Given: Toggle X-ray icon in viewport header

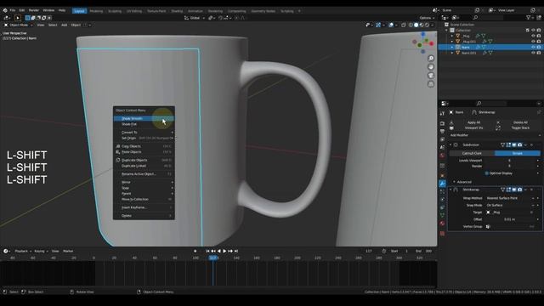Looking at the screenshot, I should click(x=404, y=25).
